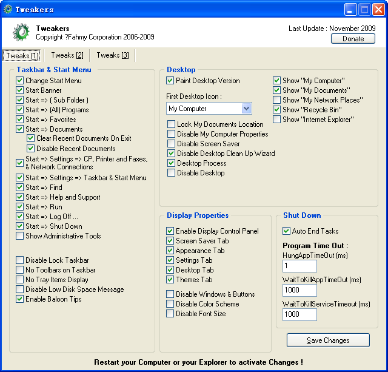Uncheck Show "Recycle Bin"

click(x=276, y=110)
